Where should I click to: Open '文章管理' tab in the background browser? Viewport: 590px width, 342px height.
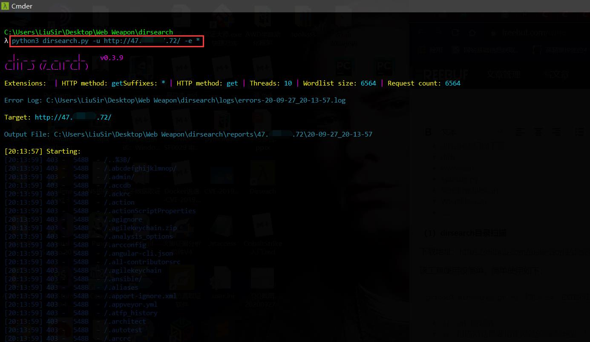(x=504, y=74)
